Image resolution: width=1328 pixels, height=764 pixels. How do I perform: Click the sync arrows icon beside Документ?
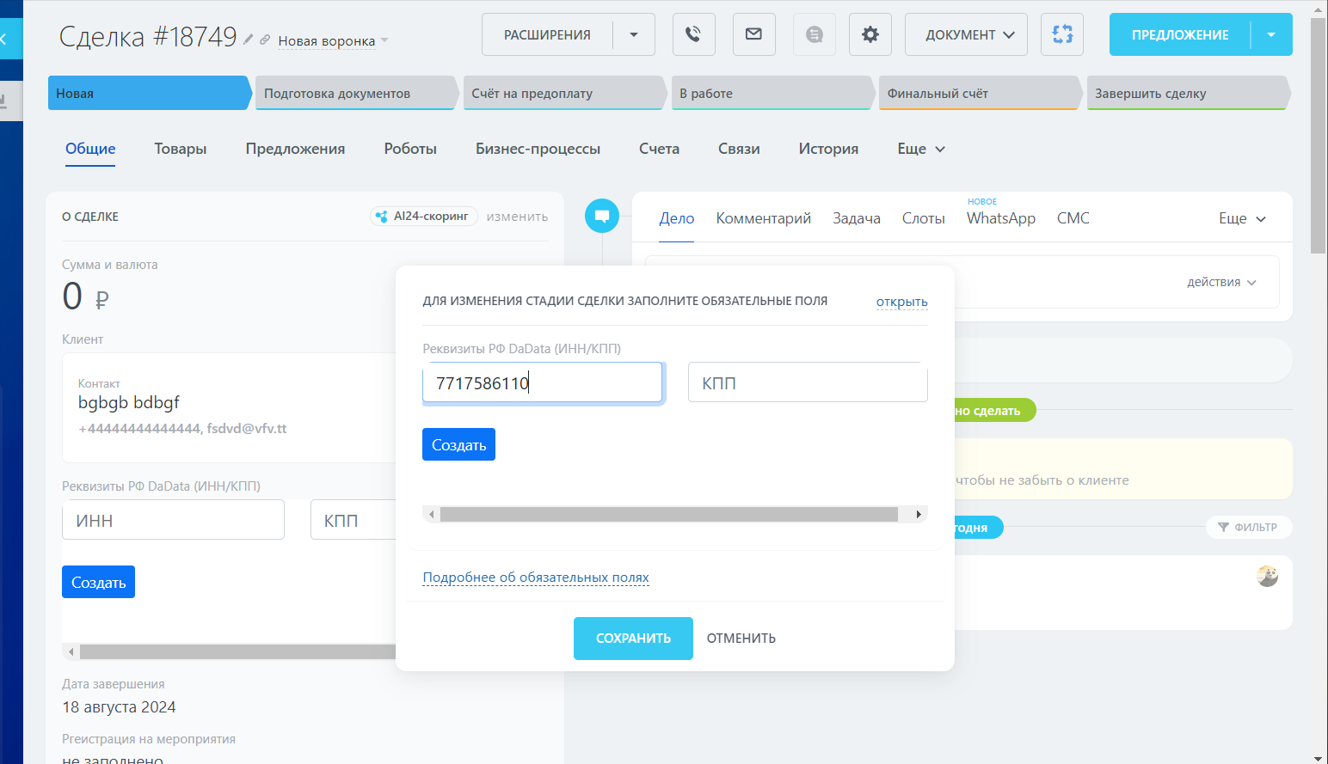click(x=1062, y=34)
